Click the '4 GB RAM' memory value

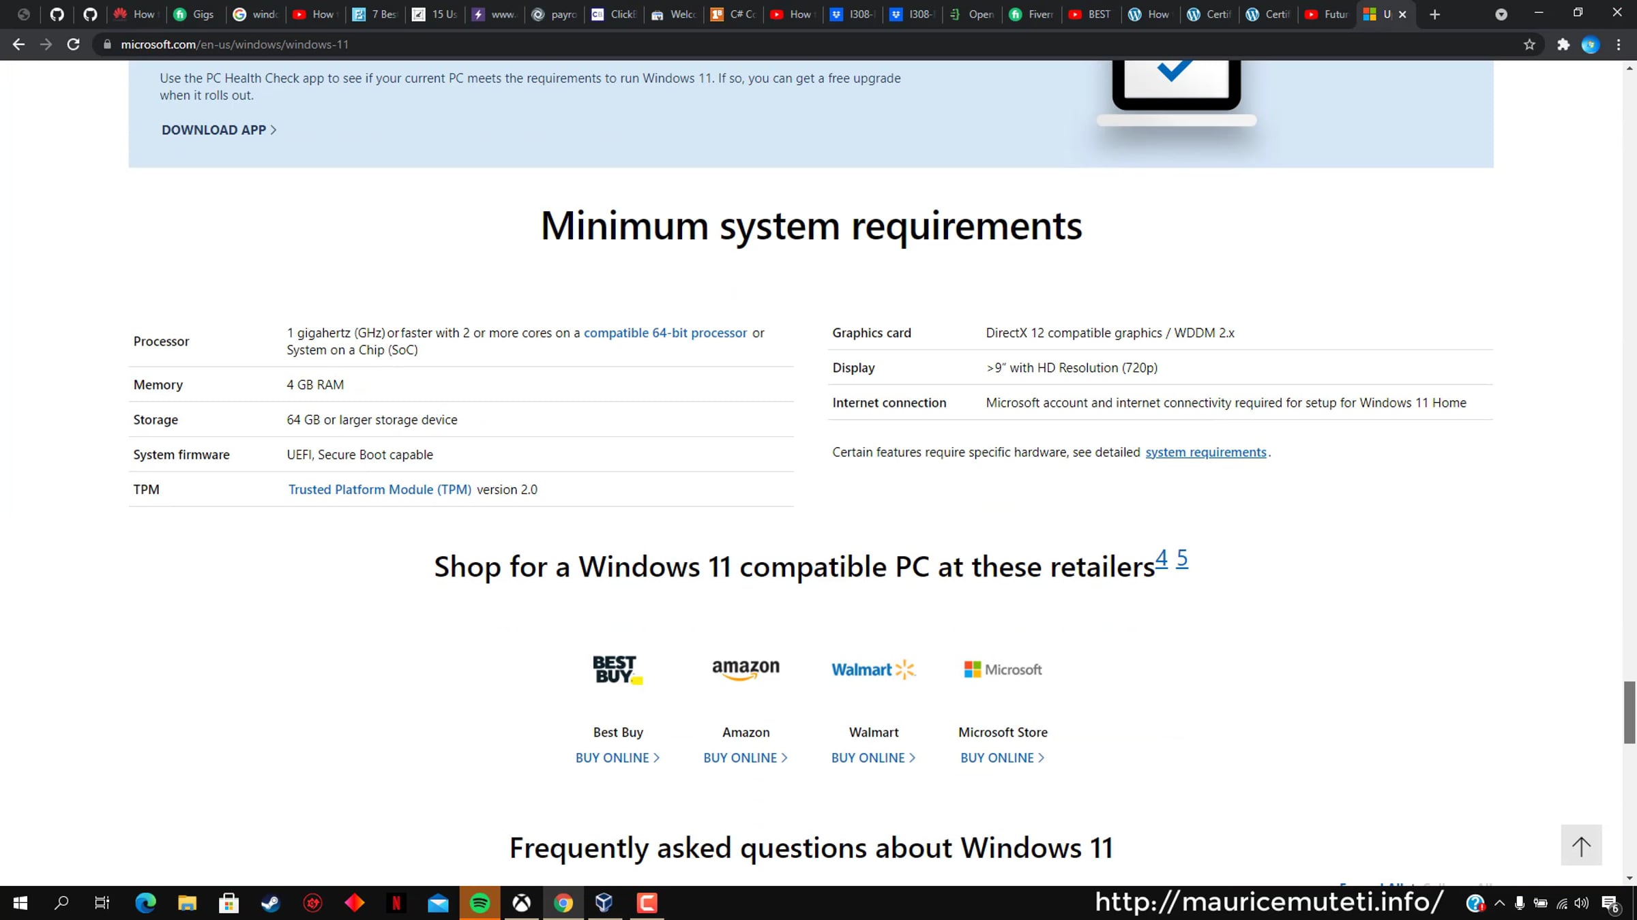pyautogui.click(x=315, y=385)
